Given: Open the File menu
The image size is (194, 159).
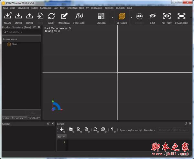Looking at the screenshot, I should tap(5, 8).
